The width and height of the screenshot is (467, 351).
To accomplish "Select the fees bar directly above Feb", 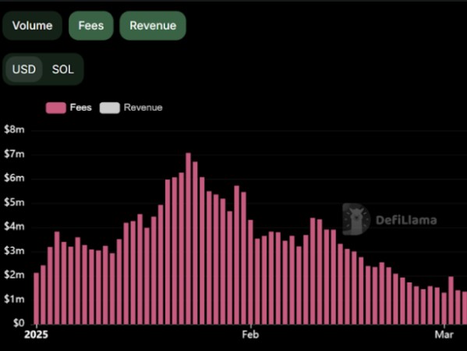I will coord(250,272).
